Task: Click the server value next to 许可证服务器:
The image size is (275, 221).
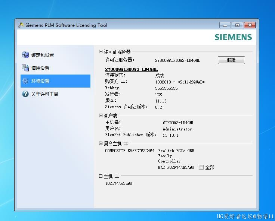Action: coord(177,60)
